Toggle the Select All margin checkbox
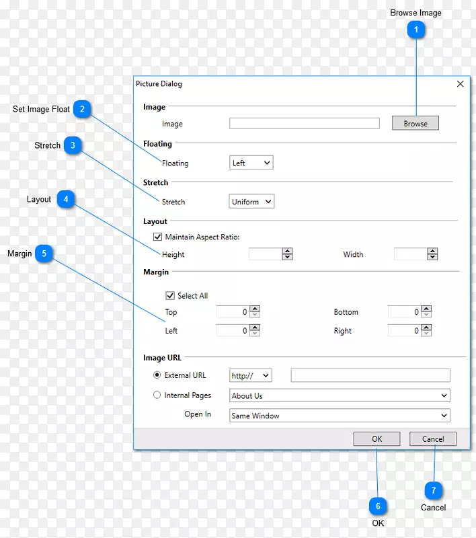476x538 pixels. pyautogui.click(x=170, y=295)
